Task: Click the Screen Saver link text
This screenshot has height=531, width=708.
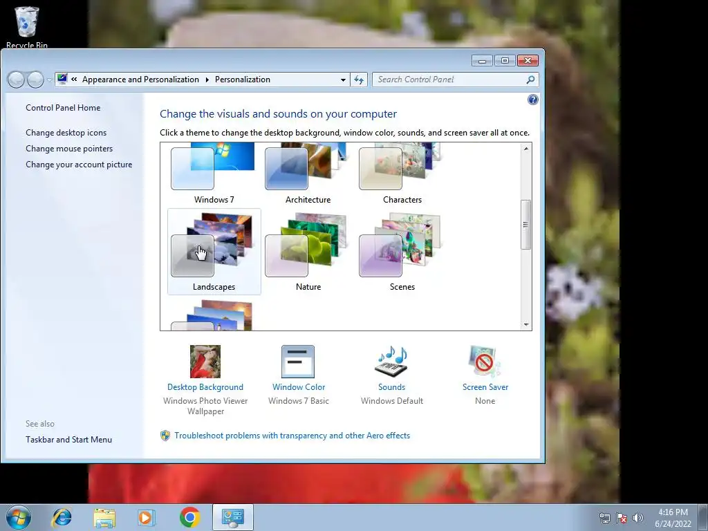Action: click(x=485, y=387)
